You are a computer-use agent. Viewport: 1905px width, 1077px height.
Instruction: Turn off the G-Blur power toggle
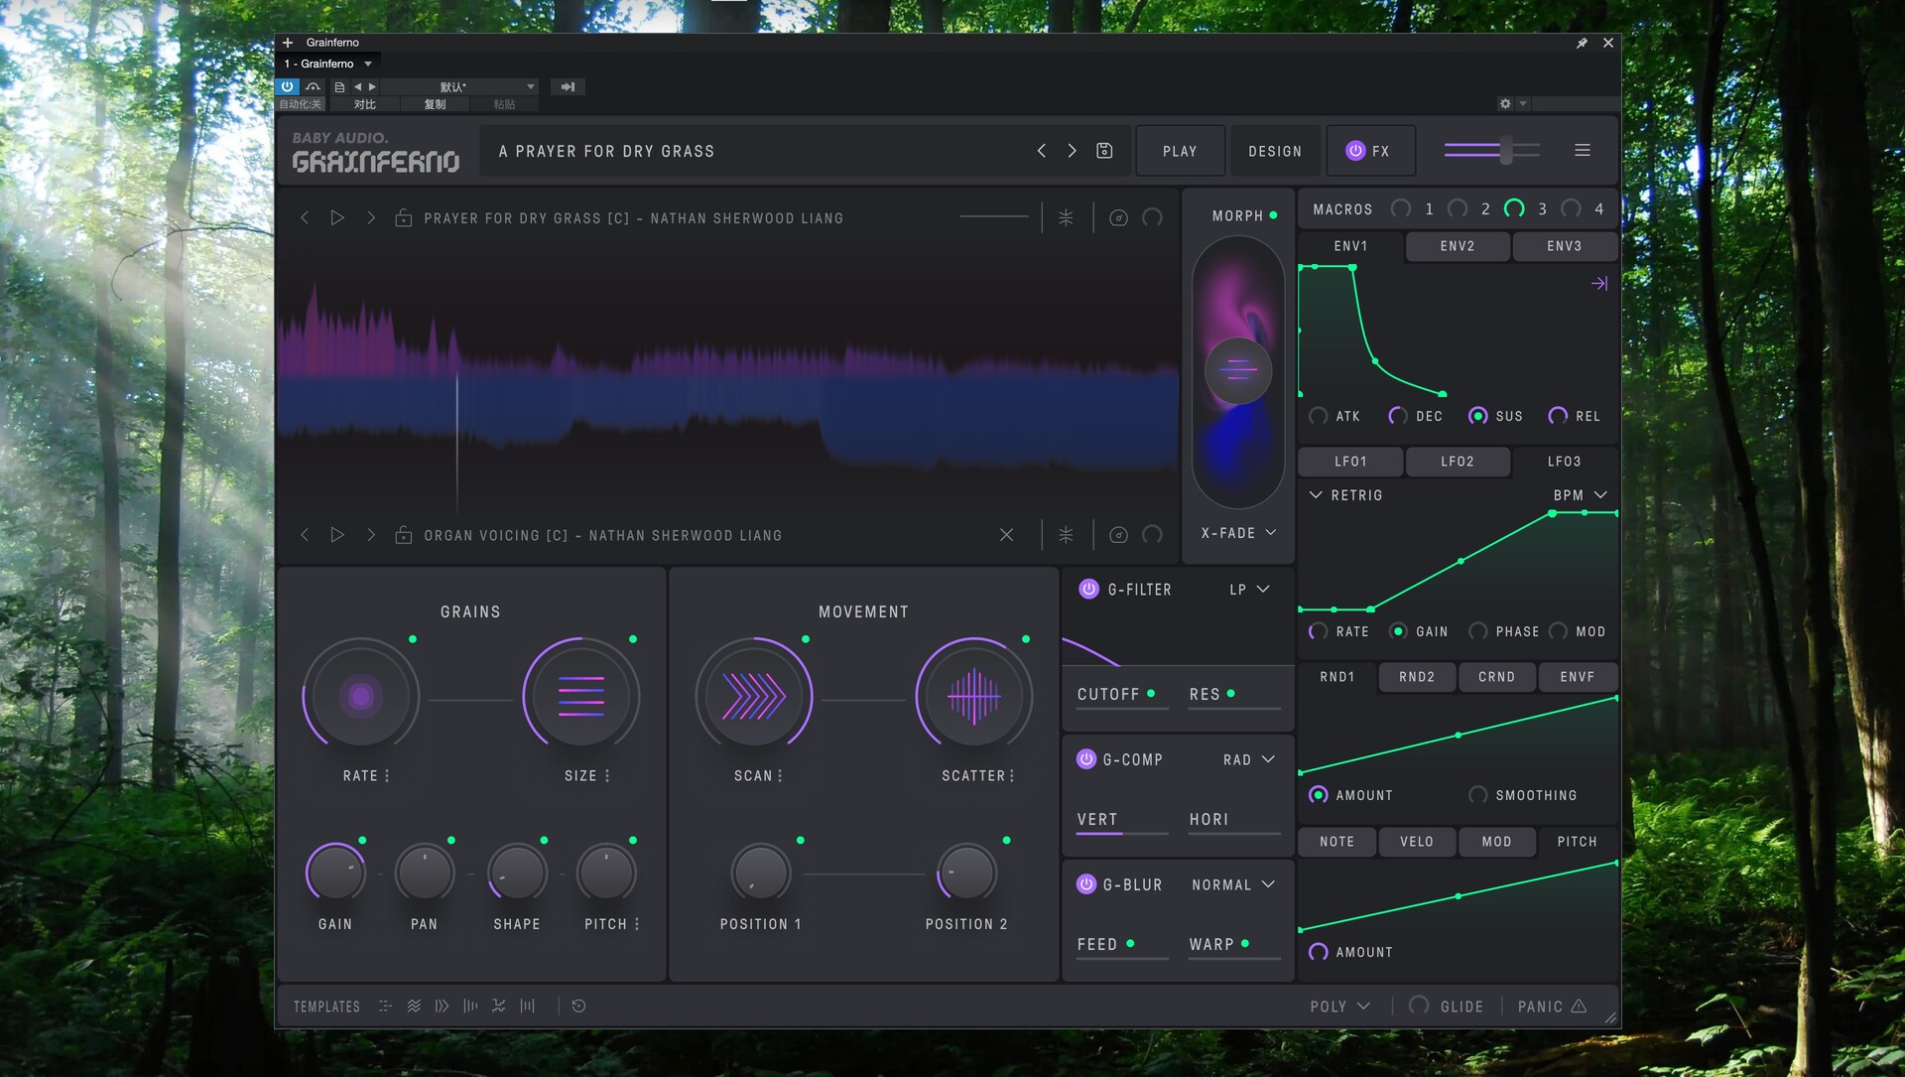pos(1086,884)
